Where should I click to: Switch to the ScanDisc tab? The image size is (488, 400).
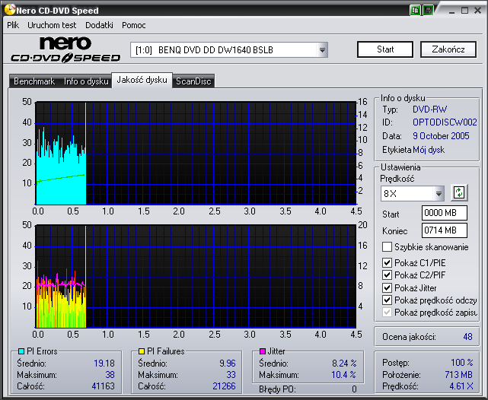pyautogui.click(x=193, y=81)
